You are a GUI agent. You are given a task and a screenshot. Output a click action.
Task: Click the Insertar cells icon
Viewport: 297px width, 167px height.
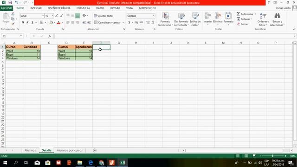(x=208, y=16)
